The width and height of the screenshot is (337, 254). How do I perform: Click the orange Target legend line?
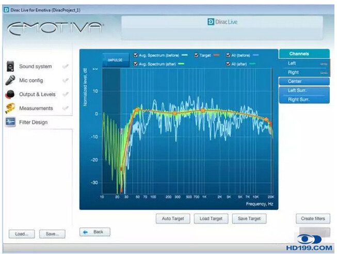pos(216,55)
